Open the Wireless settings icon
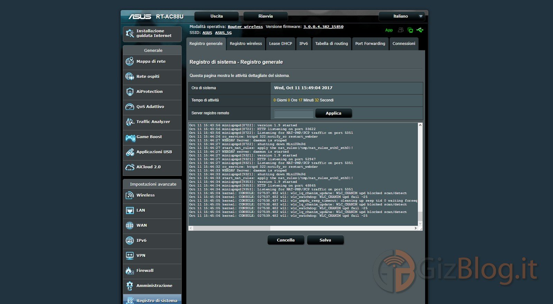 [130, 195]
